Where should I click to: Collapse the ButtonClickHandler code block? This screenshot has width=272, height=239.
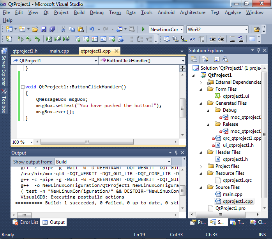coord(23,87)
